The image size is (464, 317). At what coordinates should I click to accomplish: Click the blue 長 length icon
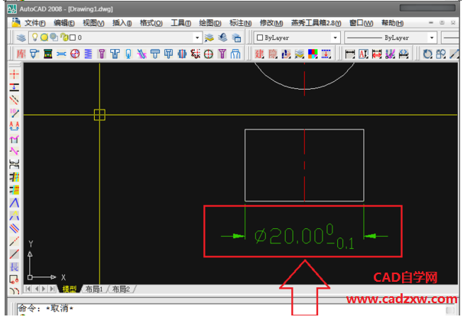point(15,267)
